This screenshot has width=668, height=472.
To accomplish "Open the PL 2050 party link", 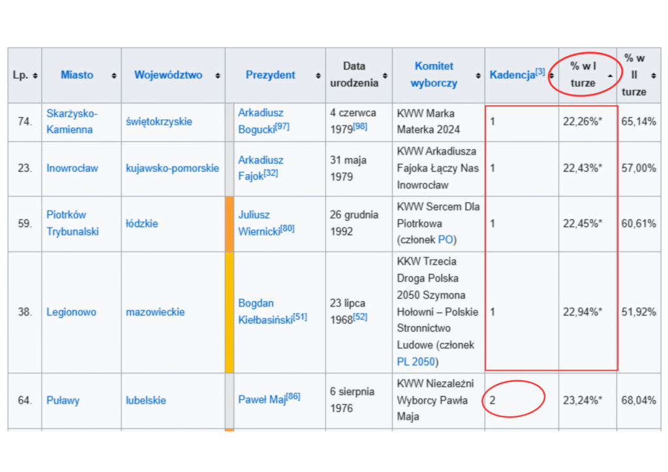I will (416, 362).
